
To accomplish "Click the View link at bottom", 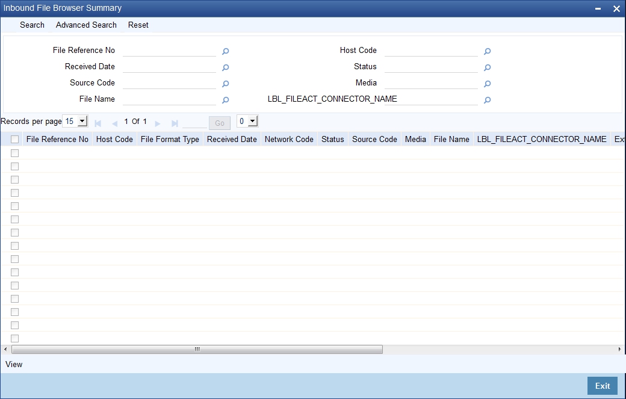I will (x=14, y=364).
